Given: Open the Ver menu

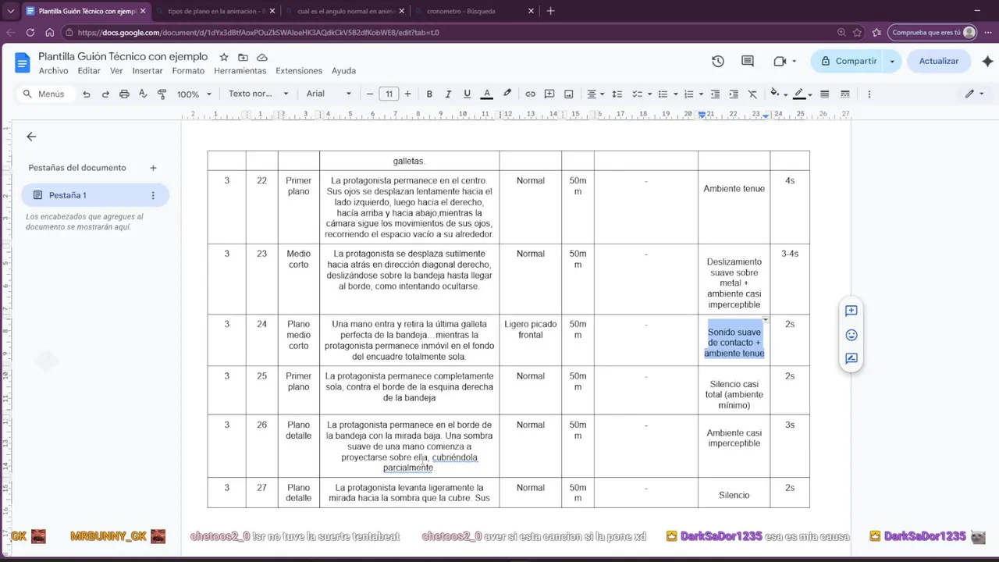Looking at the screenshot, I should (116, 71).
